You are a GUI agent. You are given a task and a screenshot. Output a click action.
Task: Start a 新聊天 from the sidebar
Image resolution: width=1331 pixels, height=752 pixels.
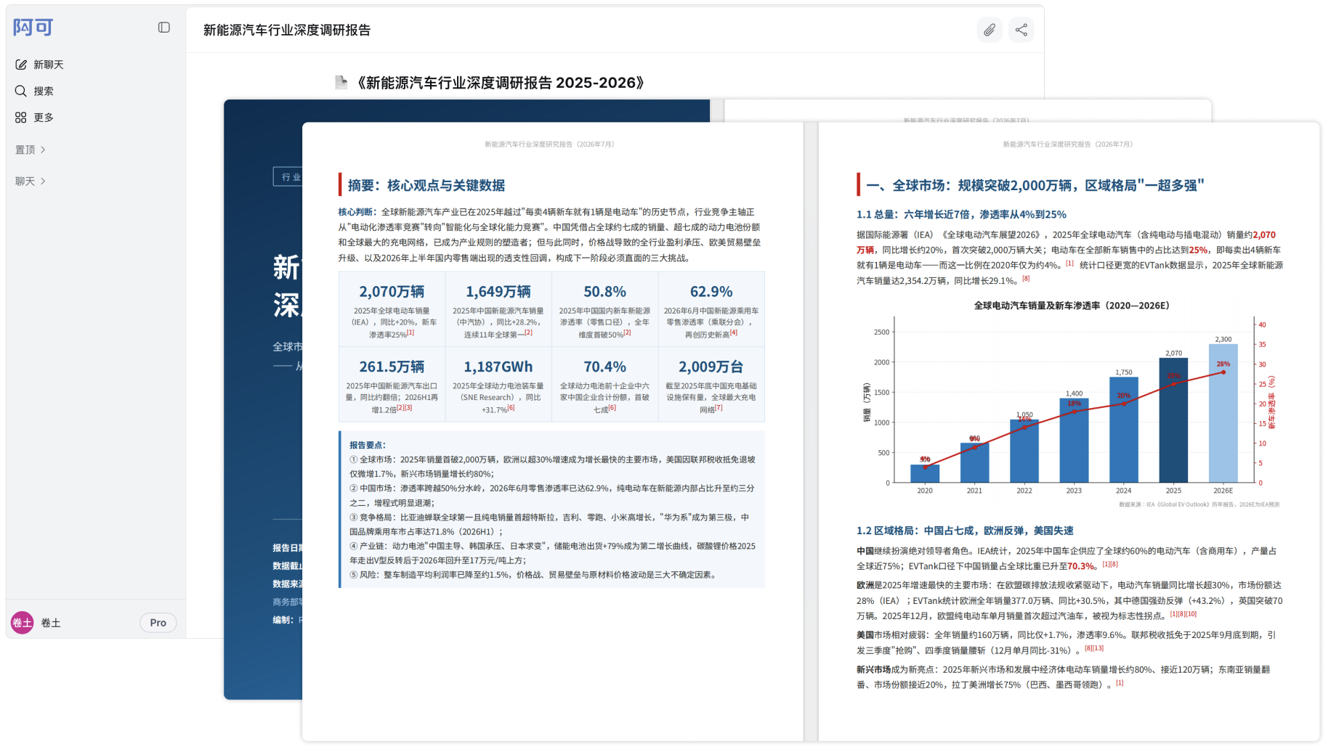tap(49, 65)
